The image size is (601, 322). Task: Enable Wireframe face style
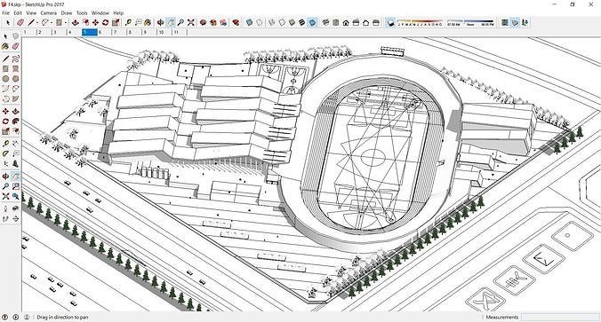coord(272,23)
